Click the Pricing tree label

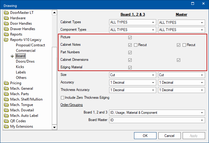[x=16, y=83]
